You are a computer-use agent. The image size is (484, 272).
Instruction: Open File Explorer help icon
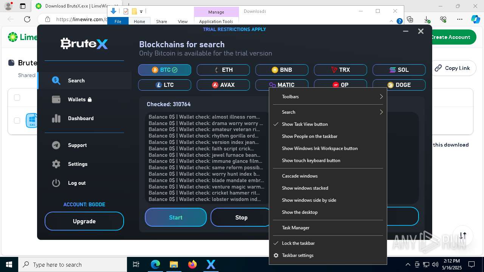[399, 21]
